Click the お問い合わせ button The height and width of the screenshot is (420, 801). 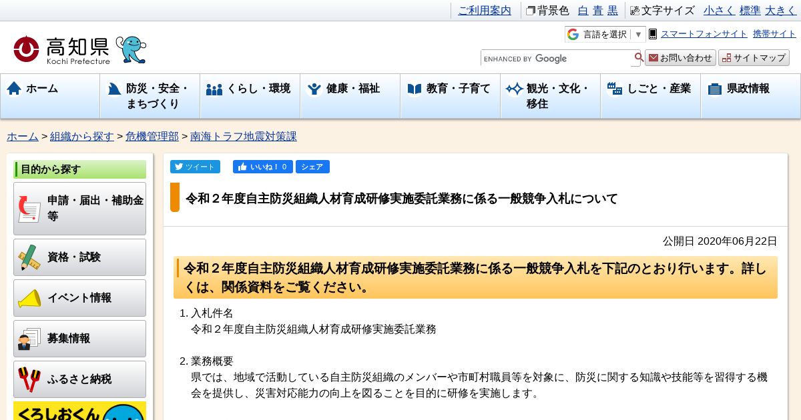point(680,58)
